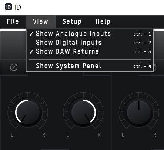Toggle phase invert icon on left channel
This screenshot has width=164, height=150.
[14, 67]
